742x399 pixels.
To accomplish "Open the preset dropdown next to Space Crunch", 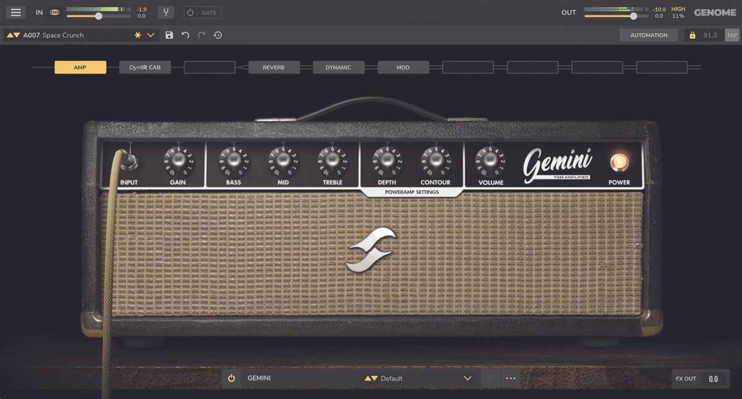I will 150,35.
